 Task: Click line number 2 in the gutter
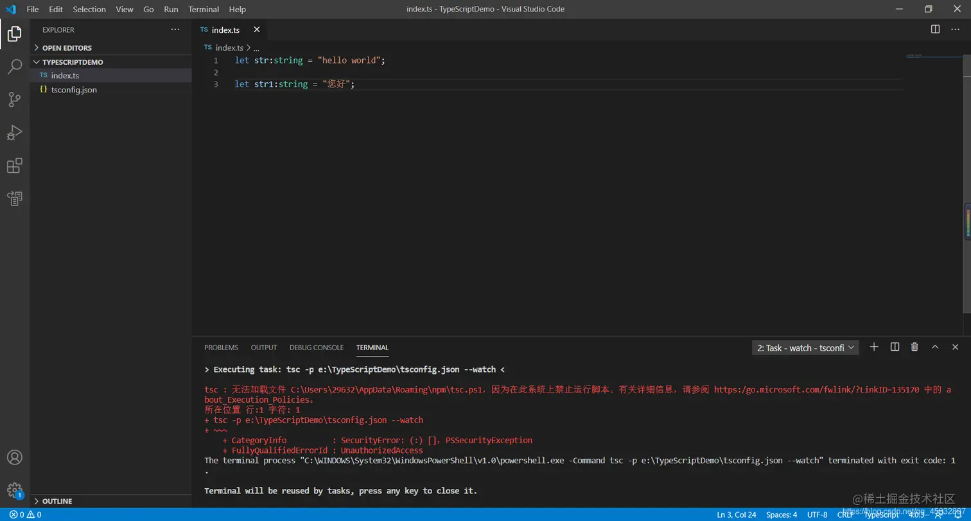(216, 73)
